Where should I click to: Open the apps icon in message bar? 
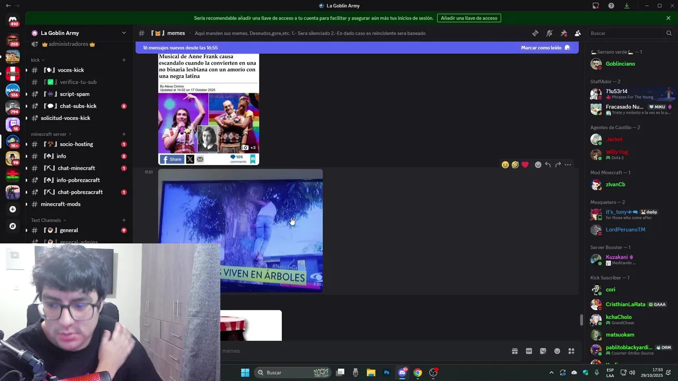[571, 351]
